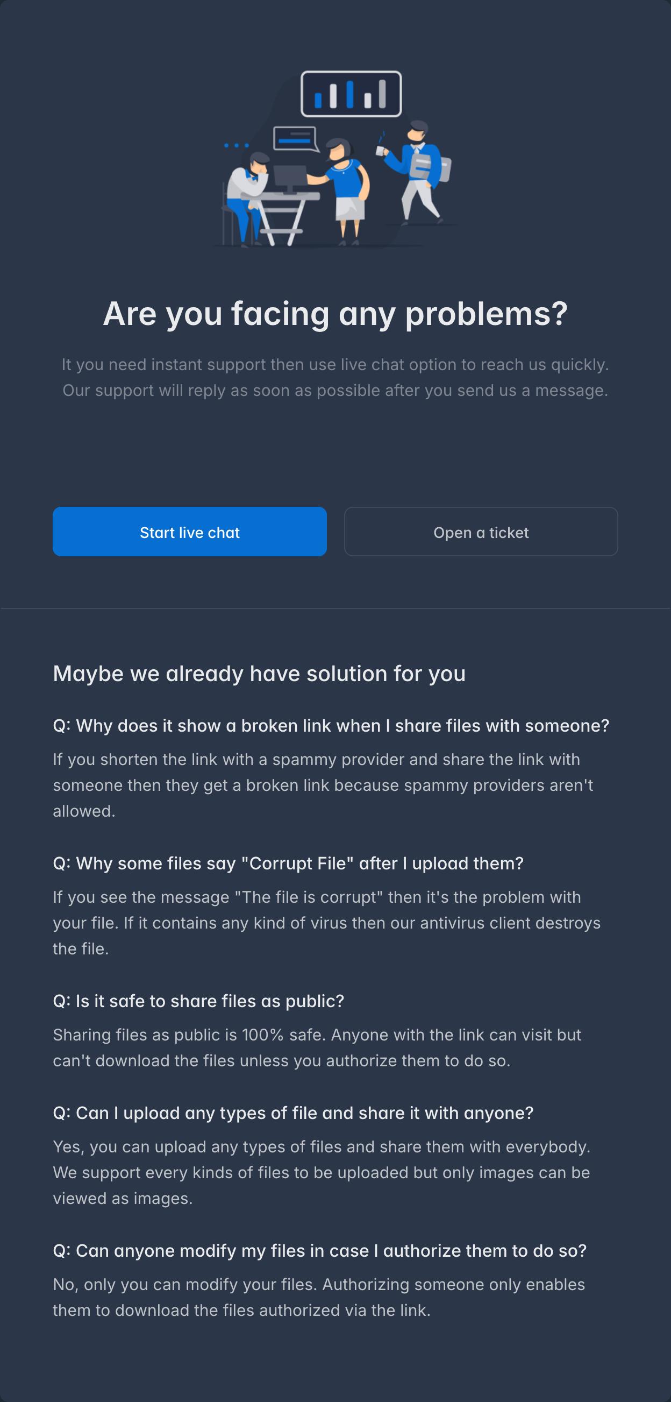
Task: Click the 'Maybe we already have solution' heading
Action: tap(259, 674)
